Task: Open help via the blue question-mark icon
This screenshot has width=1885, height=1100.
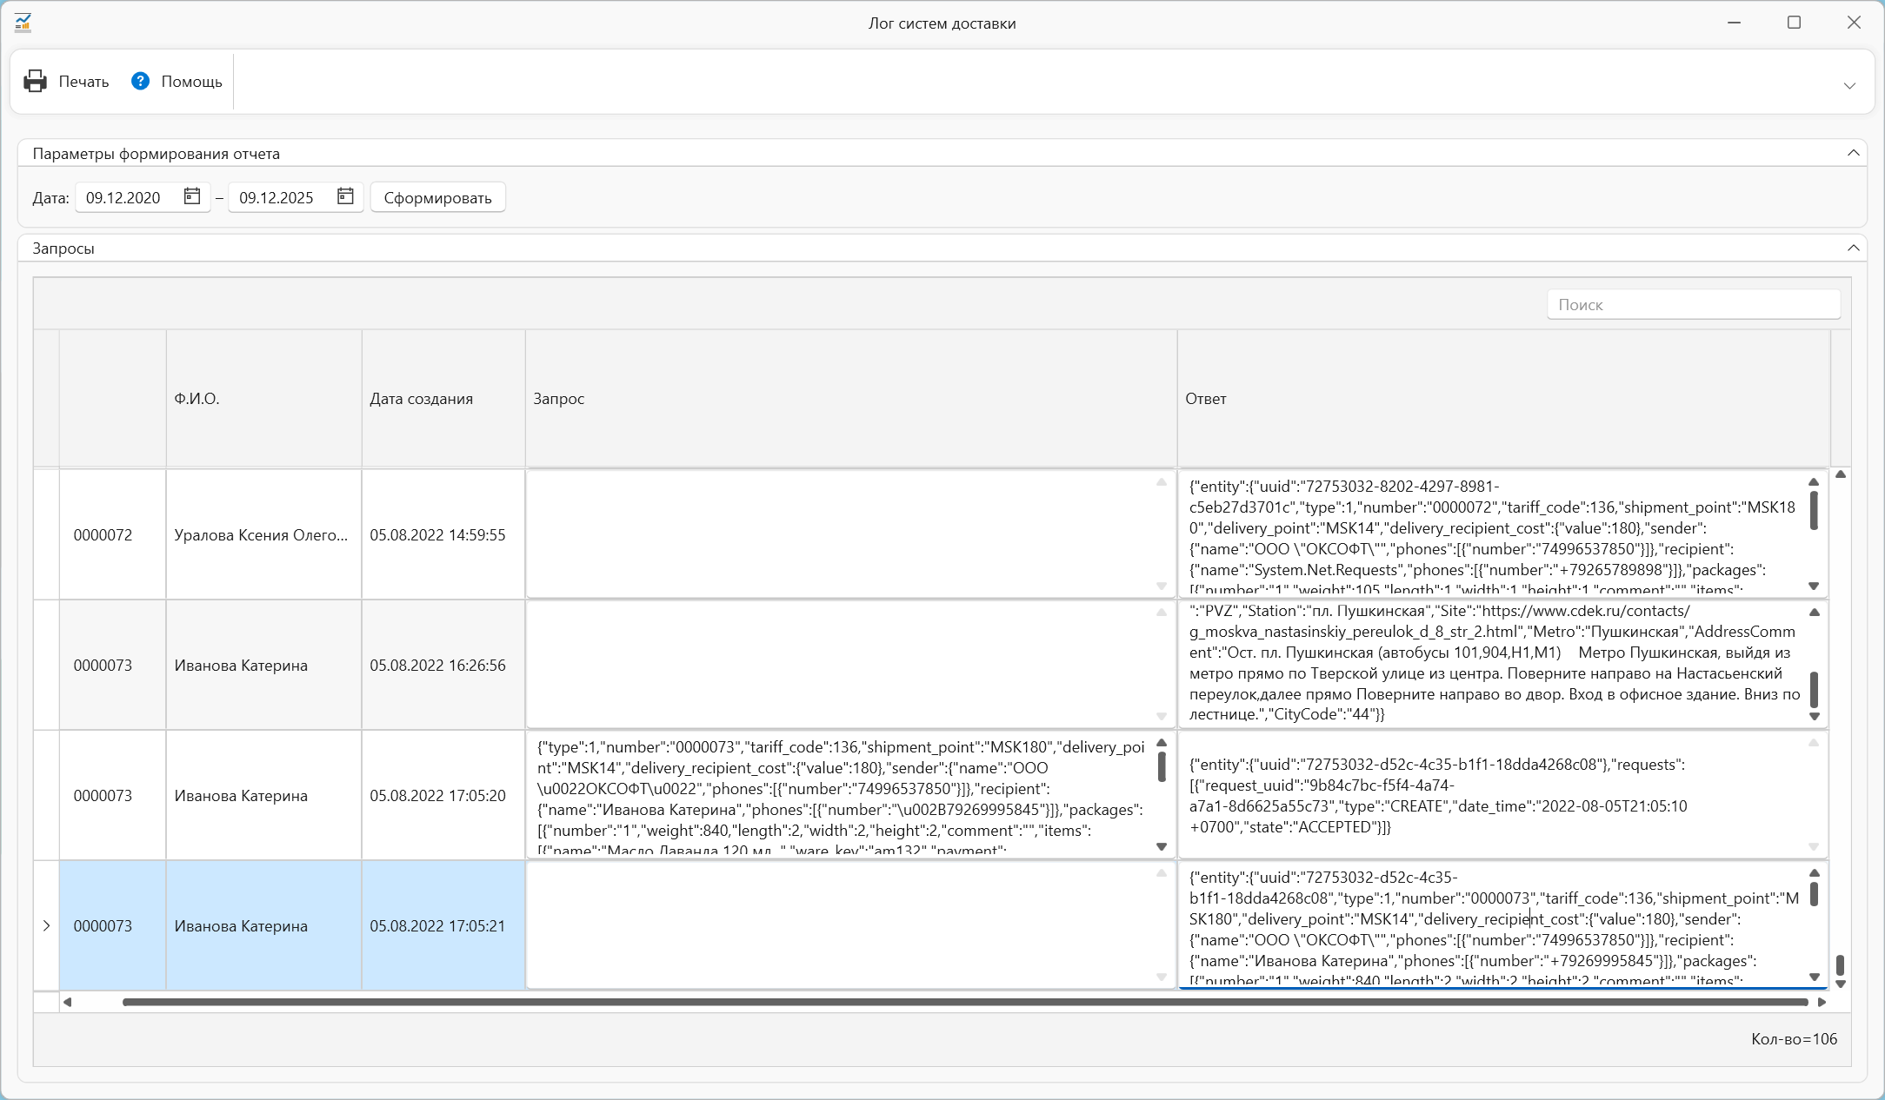Action: point(140,82)
